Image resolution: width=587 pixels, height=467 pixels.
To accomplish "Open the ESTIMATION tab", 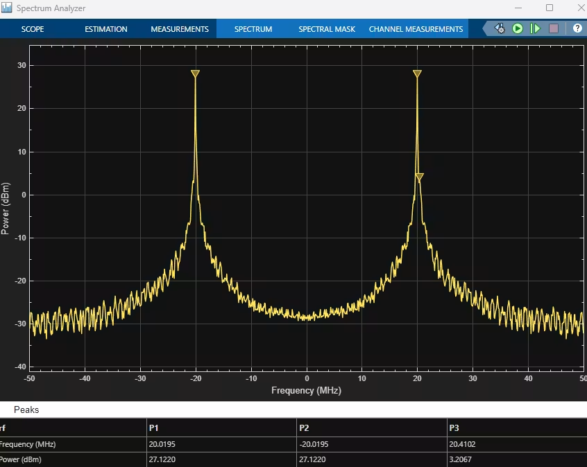I will (106, 29).
